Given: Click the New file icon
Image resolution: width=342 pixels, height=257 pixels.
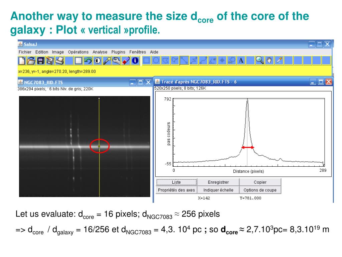Looking at the screenshot, I should coord(22,61).
